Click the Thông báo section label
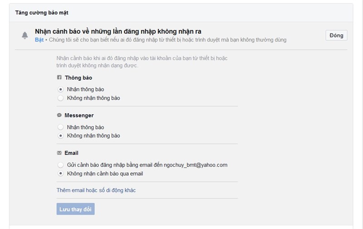363x229 pixels. (78, 78)
